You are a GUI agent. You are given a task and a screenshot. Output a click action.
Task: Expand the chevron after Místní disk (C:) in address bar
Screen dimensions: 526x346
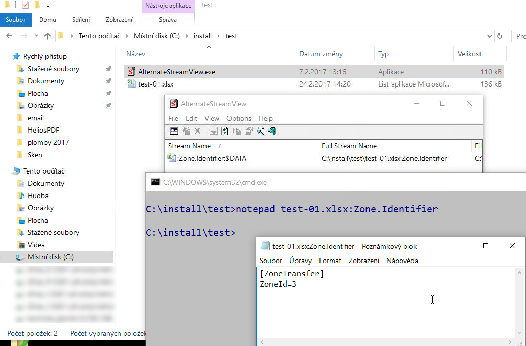pyautogui.click(x=187, y=36)
